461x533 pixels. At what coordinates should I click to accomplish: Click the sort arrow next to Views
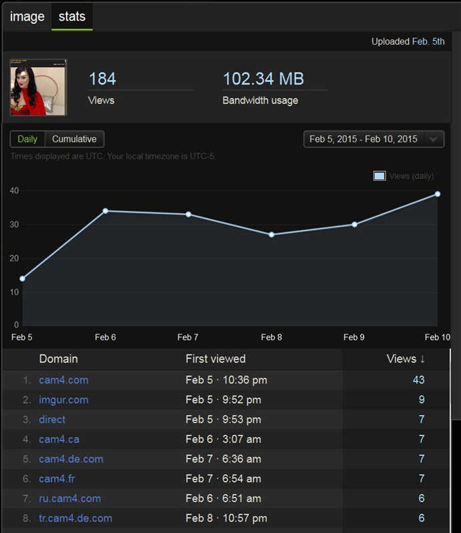coord(422,359)
